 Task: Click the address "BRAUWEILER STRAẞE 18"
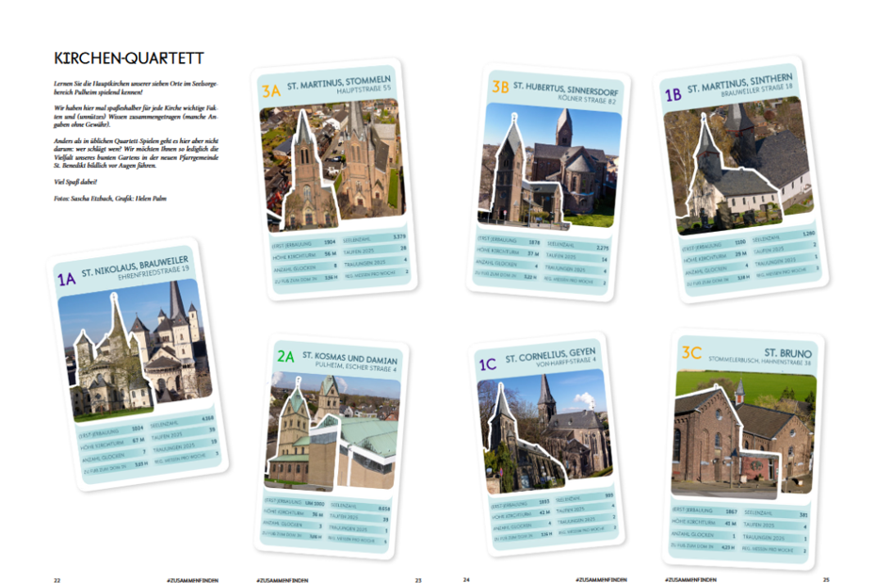[x=756, y=90]
